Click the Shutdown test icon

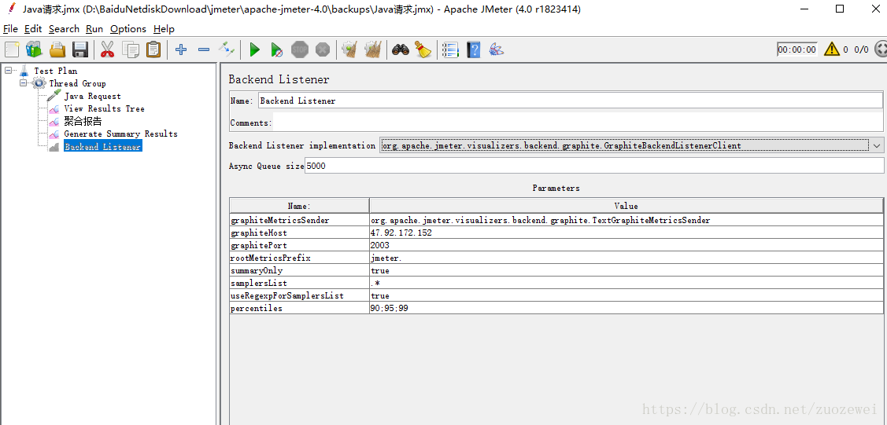point(323,49)
